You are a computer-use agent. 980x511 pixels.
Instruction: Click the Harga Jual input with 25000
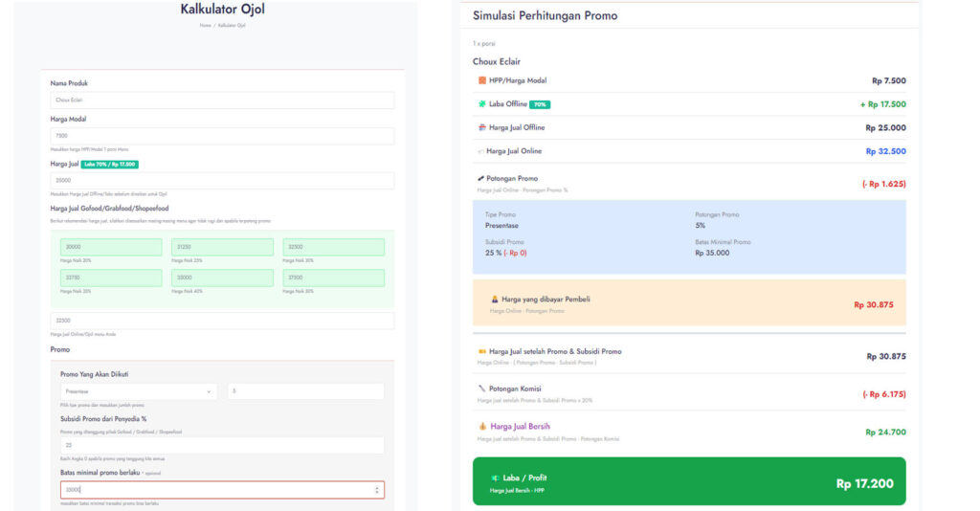(222, 180)
